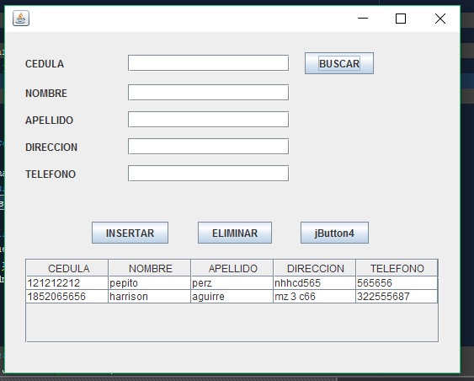Select table cell 1852065656
474x381 pixels.
pyautogui.click(x=67, y=297)
